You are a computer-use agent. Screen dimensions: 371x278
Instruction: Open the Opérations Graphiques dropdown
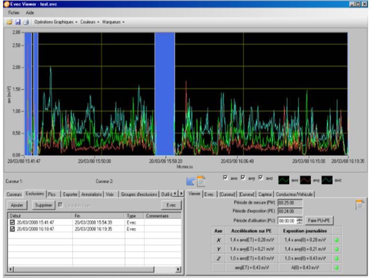click(x=56, y=22)
